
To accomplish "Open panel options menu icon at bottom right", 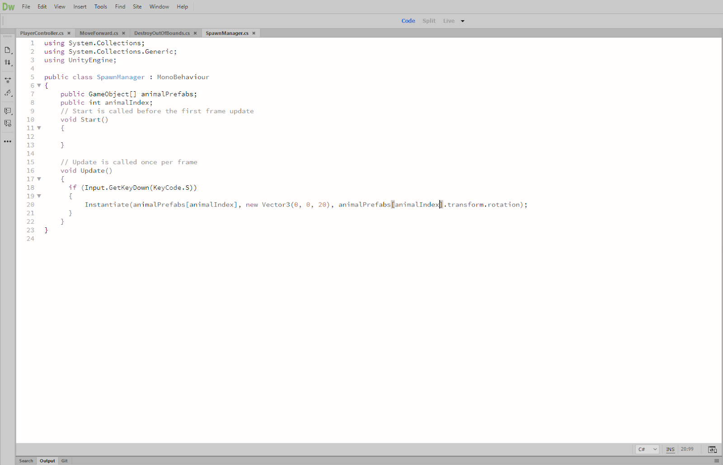I will 716,461.
